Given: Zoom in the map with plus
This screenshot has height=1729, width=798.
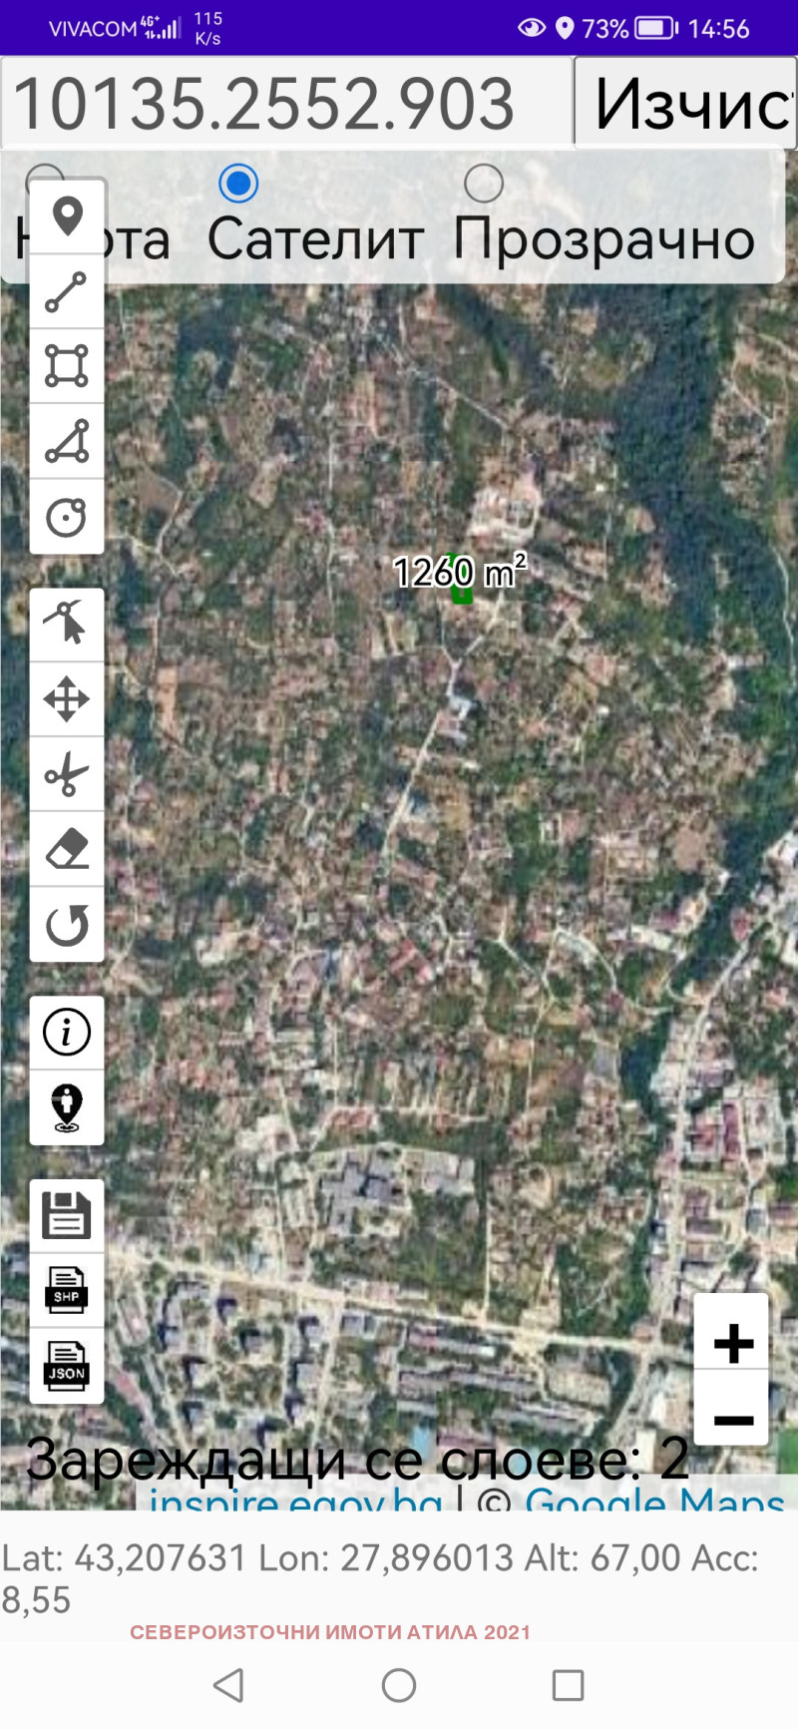Looking at the screenshot, I should pos(732,1343).
